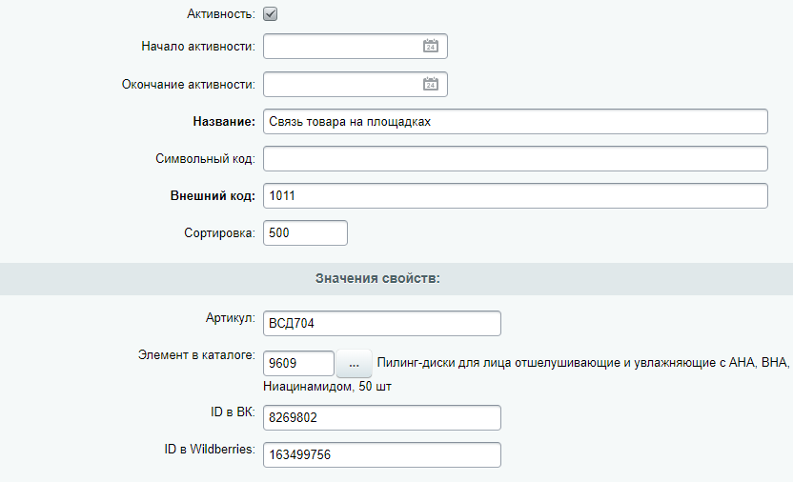Focus the Сортировка field with value 500
Image resolution: width=793 pixels, height=482 pixels.
(x=305, y=233)
